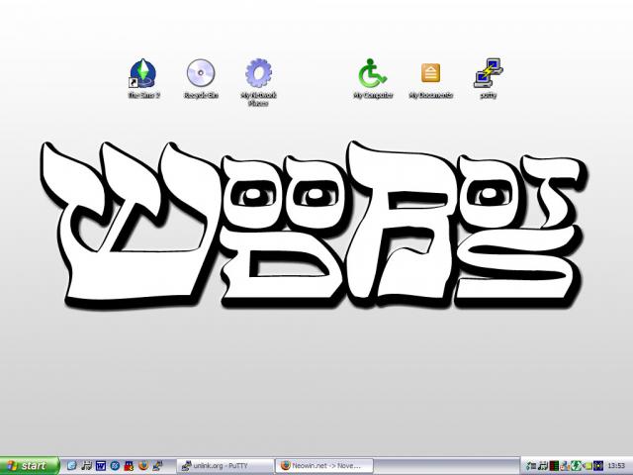The width and height of the screenshot is (633, 475).
Task: Open the Start menu
Action: point(30,466)
